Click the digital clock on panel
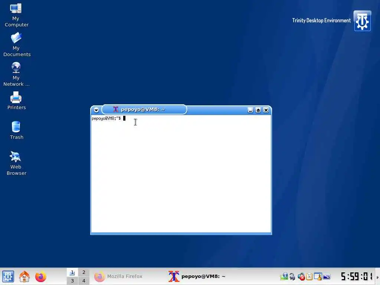Screen dimensions: 380x285 pos(357,276)
